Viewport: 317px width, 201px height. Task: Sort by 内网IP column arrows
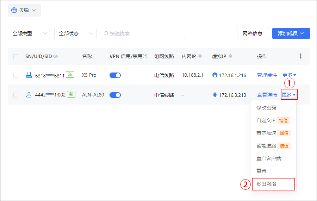click(x=200, y=56)
